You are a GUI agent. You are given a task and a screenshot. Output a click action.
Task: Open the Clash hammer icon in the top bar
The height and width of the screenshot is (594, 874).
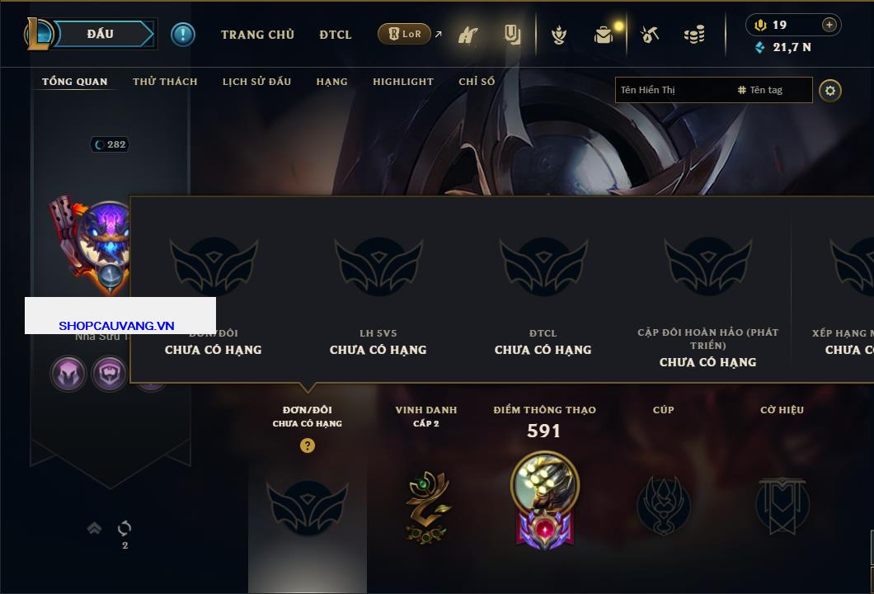pyautogui.click(x=468, y=35)
